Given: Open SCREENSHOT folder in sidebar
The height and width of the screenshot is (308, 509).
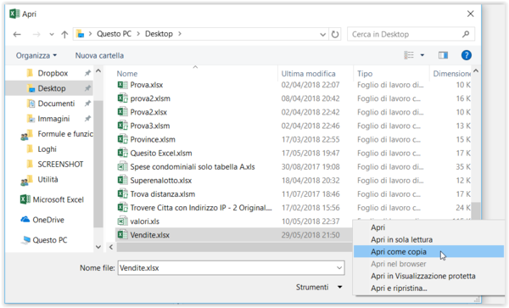Looking at the screenshot, I should tap(60, 165).
